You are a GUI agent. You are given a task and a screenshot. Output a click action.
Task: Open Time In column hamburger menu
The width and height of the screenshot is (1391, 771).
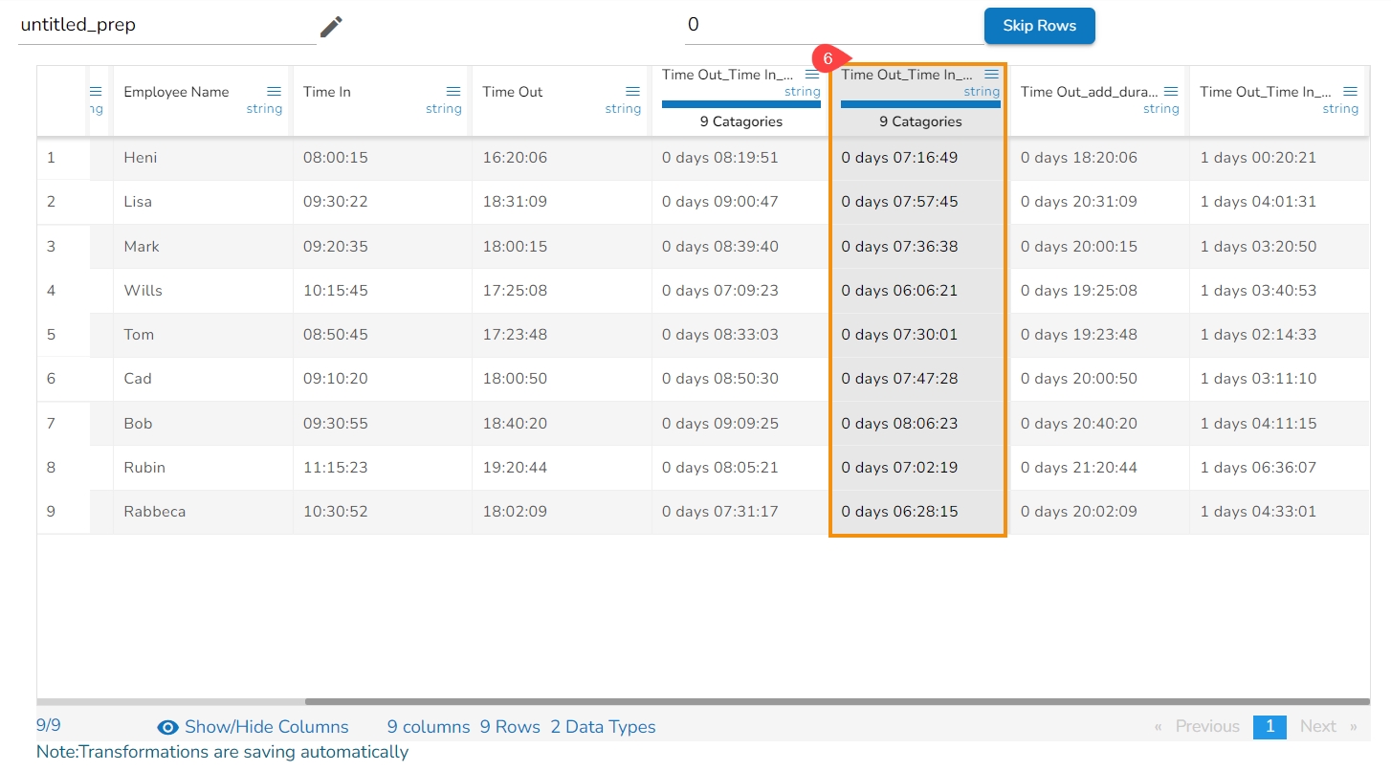coord(453,92)
